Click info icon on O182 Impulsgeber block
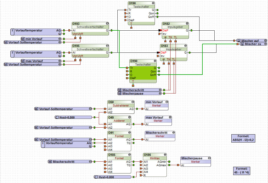 click(187, 23)
